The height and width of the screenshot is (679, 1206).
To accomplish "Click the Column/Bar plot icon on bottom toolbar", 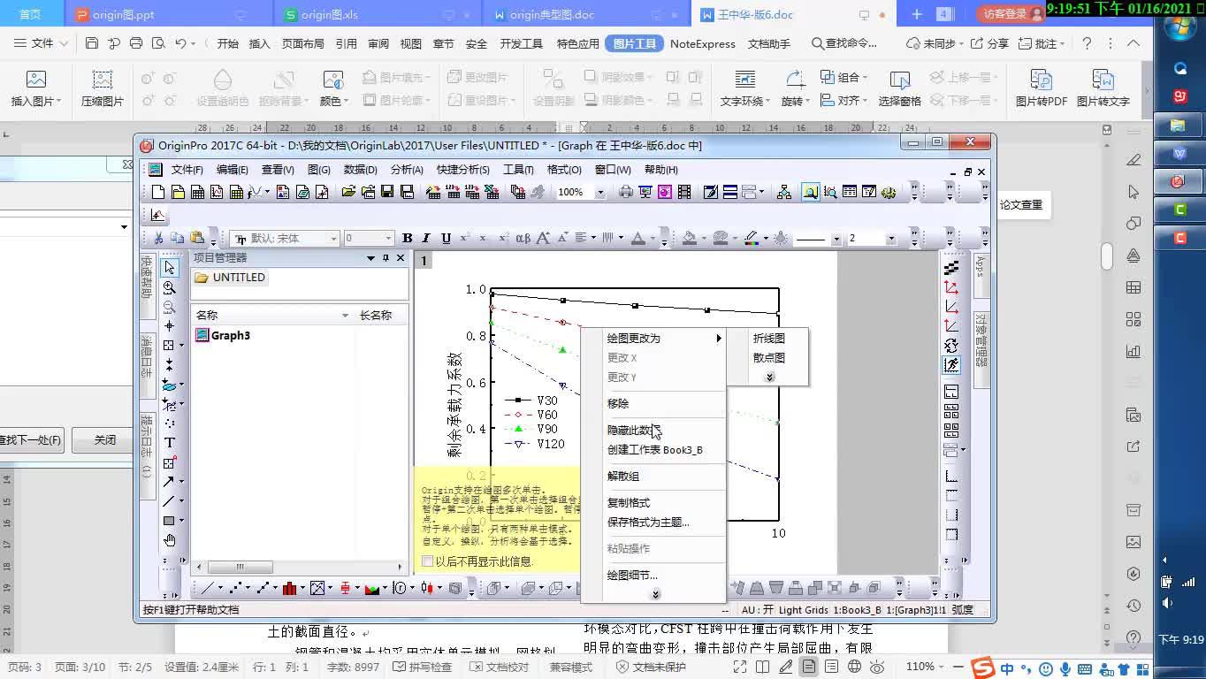I will (x=289, y=588).
